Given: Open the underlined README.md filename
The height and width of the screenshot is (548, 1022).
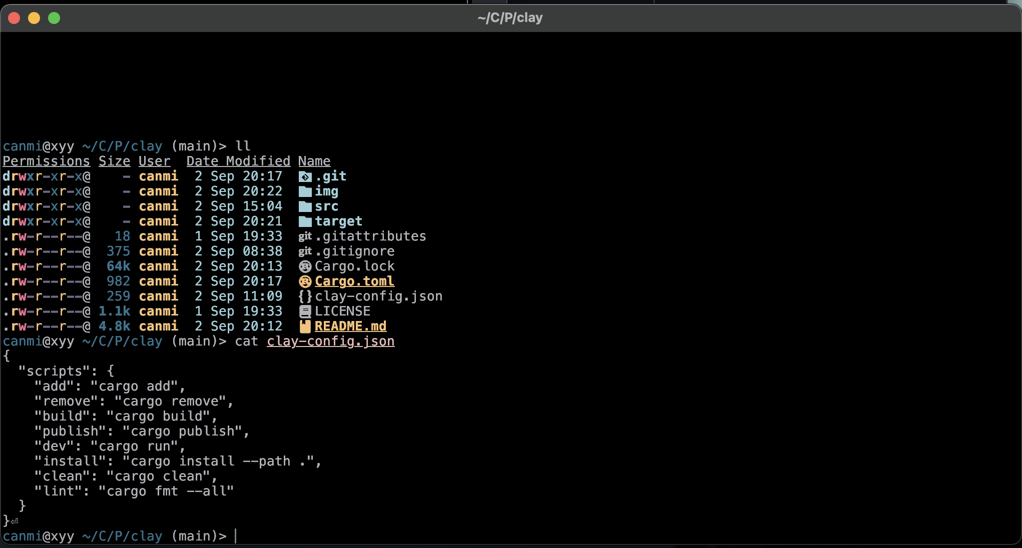Looking at the screenshot, I should [x=350, y=326].
